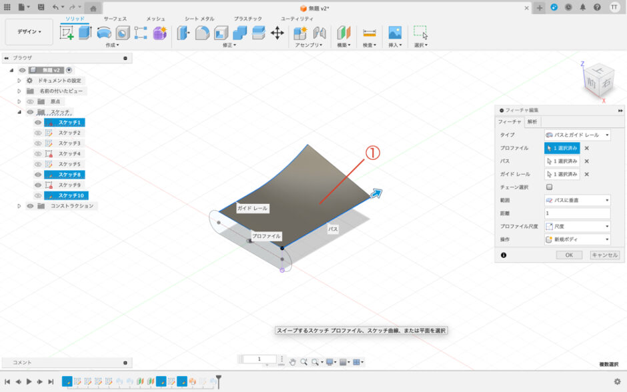Open the timeline settings gear

point(617,381)
